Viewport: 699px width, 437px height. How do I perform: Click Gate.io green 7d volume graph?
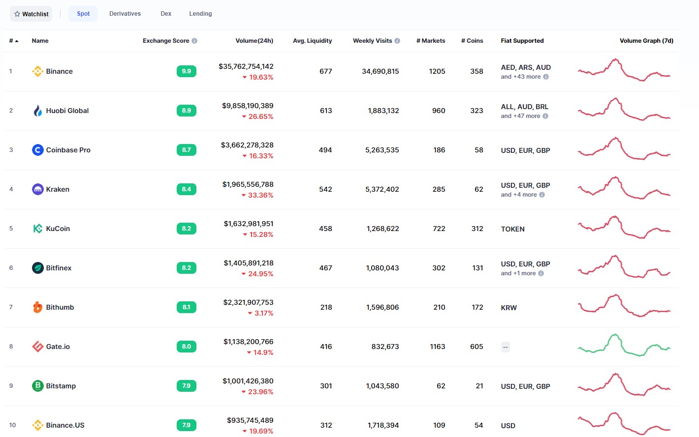(624, 345)
